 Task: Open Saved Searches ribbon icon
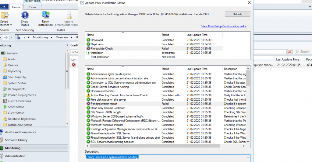[5, 15]
